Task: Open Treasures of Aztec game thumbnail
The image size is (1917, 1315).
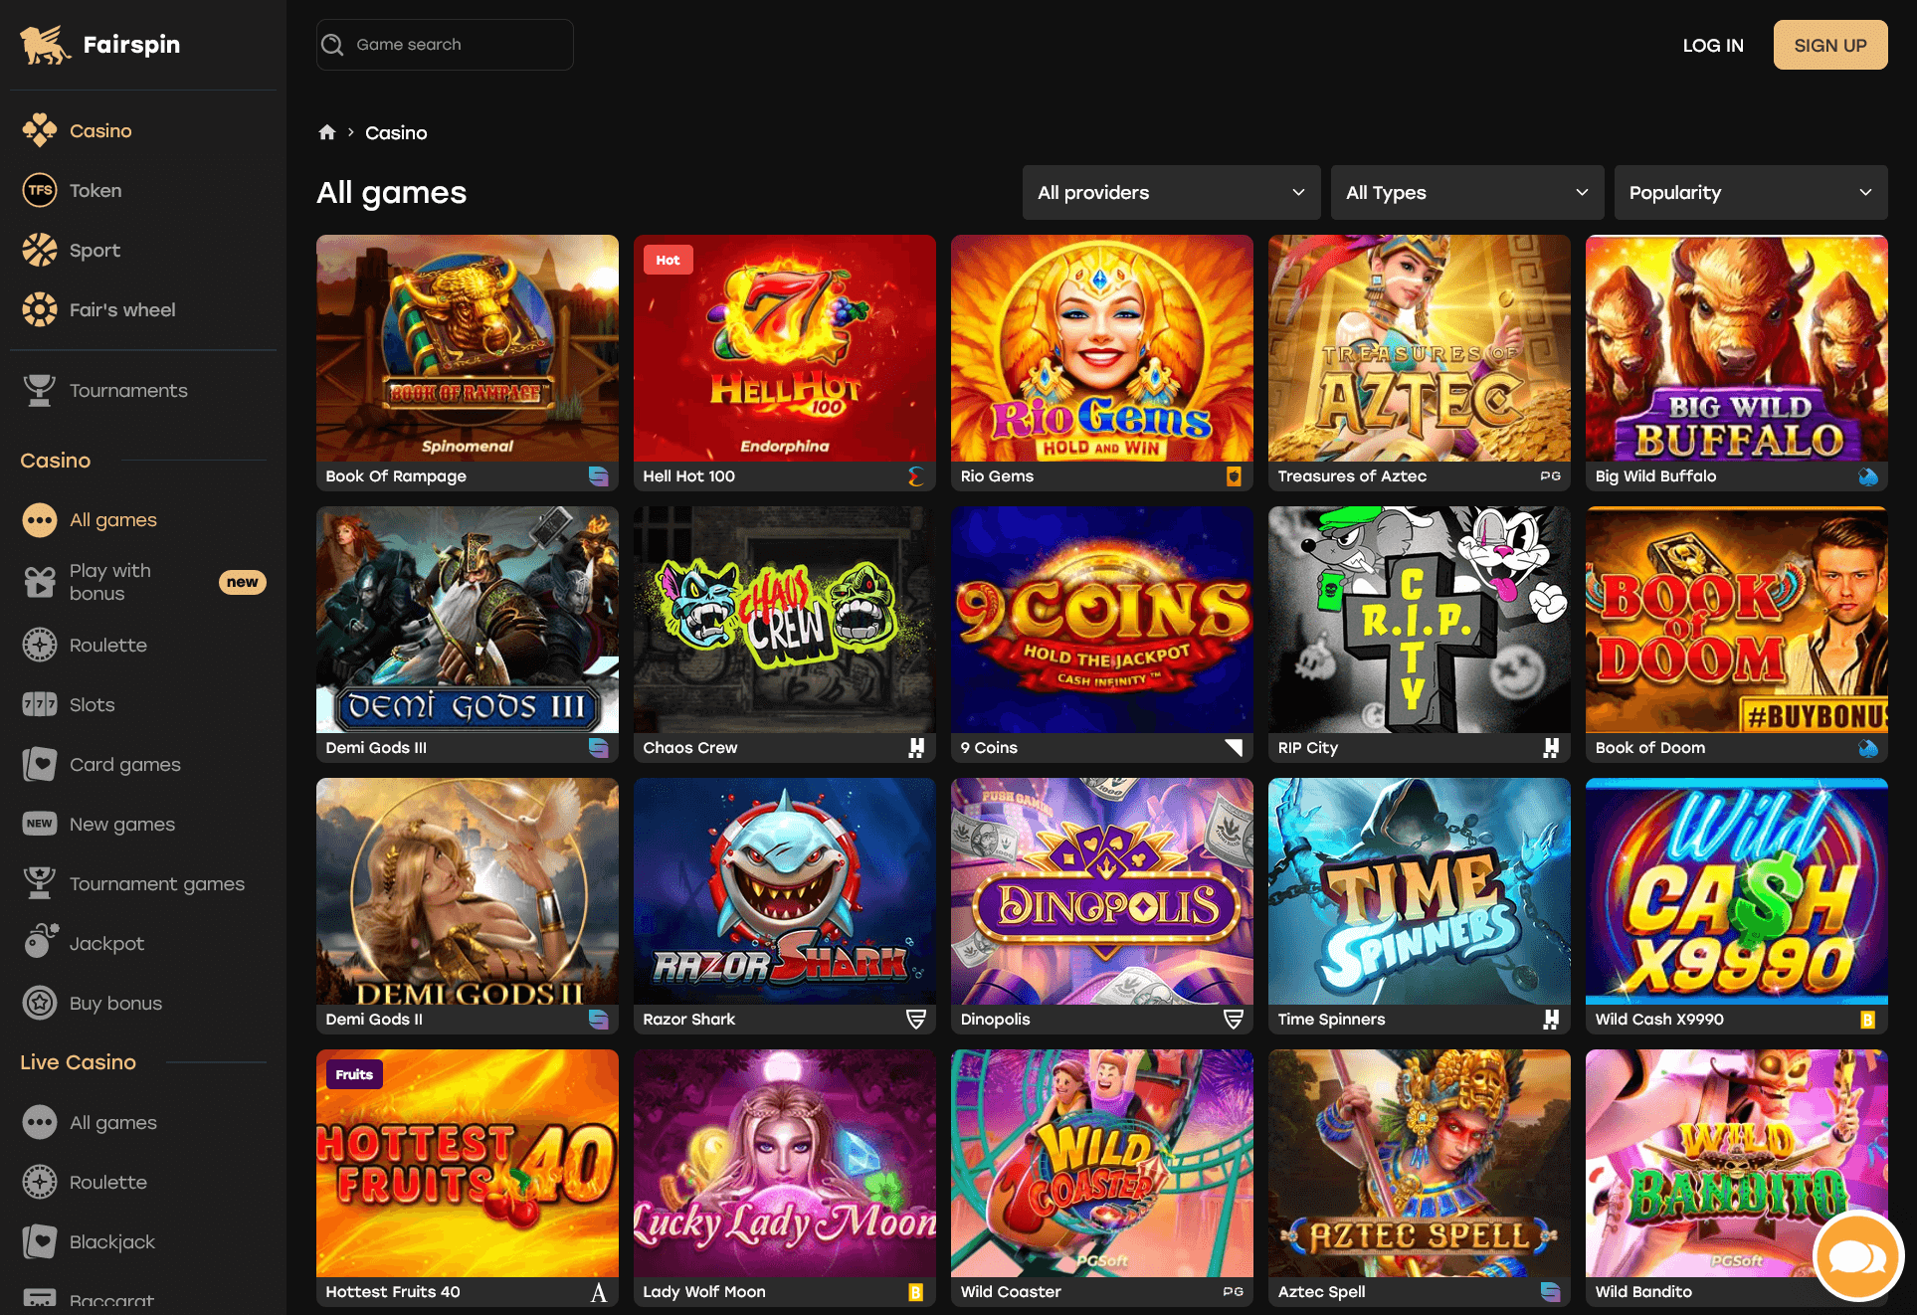Action: point(1419,348)
